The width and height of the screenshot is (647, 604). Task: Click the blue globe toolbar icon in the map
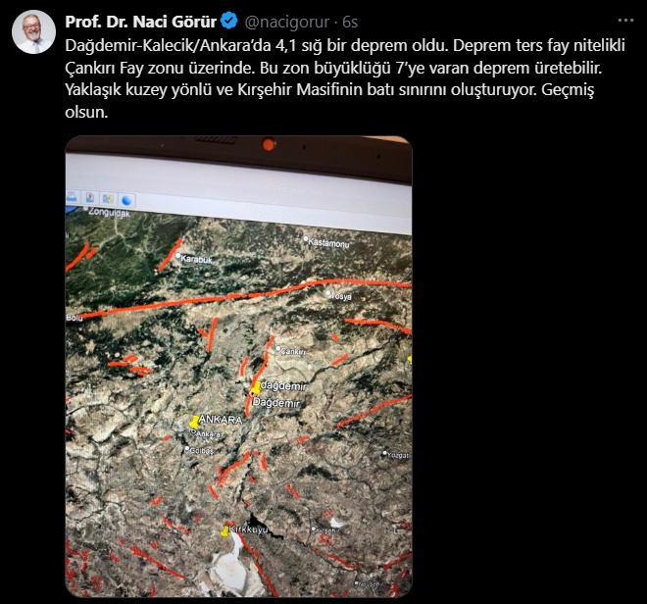pos(127,200)
